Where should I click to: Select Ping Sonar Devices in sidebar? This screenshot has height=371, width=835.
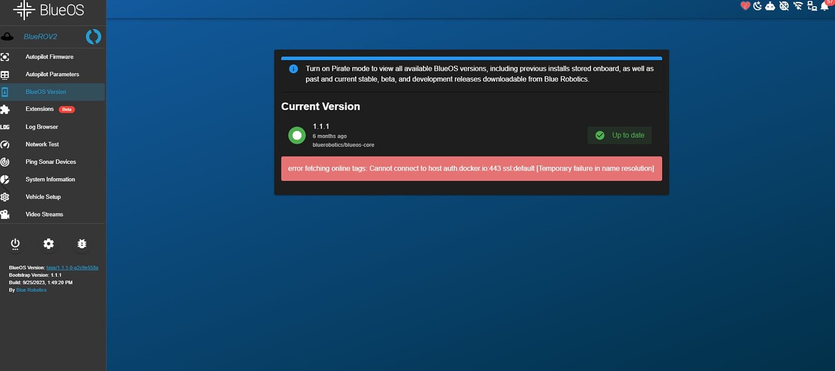51,162
